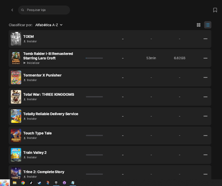This screenshot has width=222, height=186.
Task: Open Tomb Raider I-III more options menu
Action: coord(205,58)
